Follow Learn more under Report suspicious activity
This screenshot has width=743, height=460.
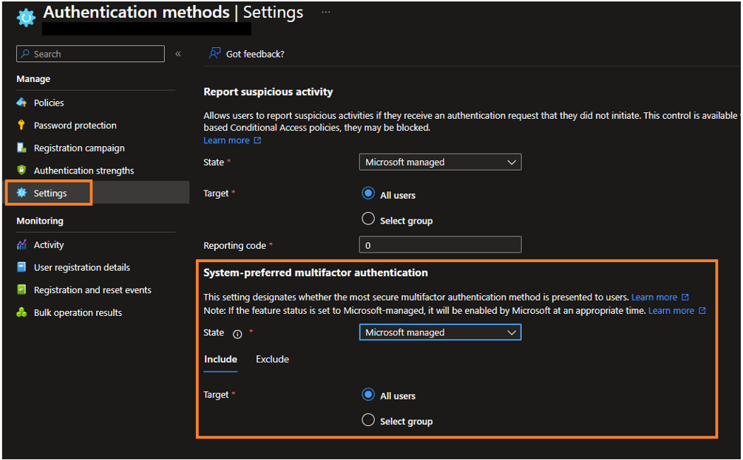click(x=226, y=140)
